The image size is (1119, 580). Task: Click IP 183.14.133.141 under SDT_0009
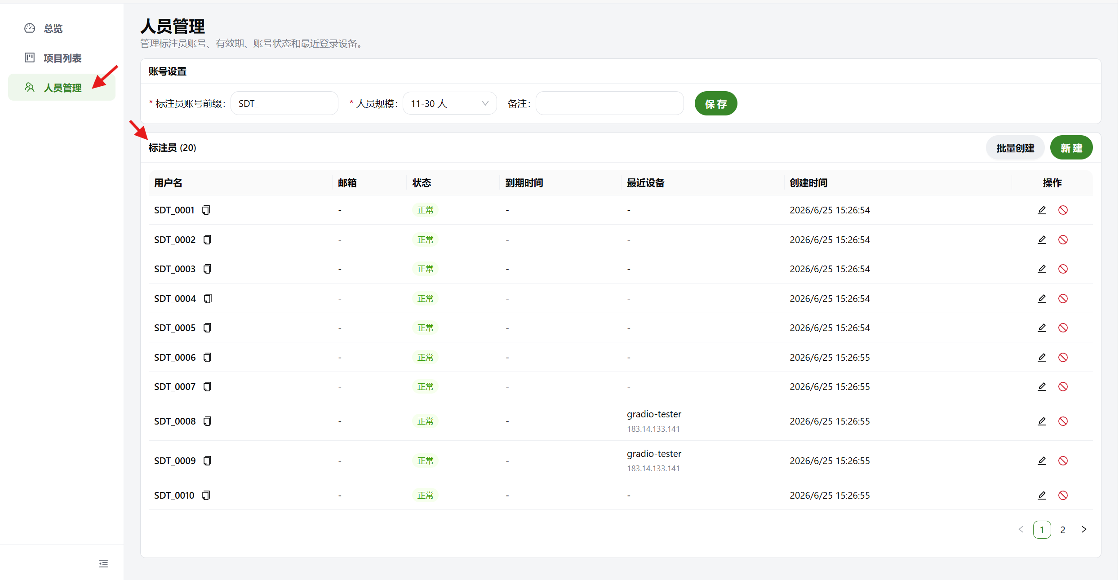point(653,468)
